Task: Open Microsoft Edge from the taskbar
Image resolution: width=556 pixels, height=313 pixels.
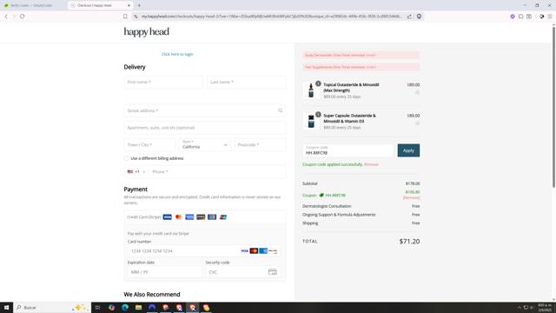Action: tap(125, 307)
